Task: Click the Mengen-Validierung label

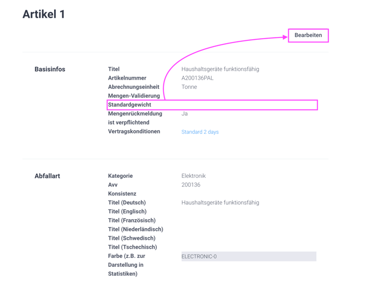Action: click(x=134, y=96)
